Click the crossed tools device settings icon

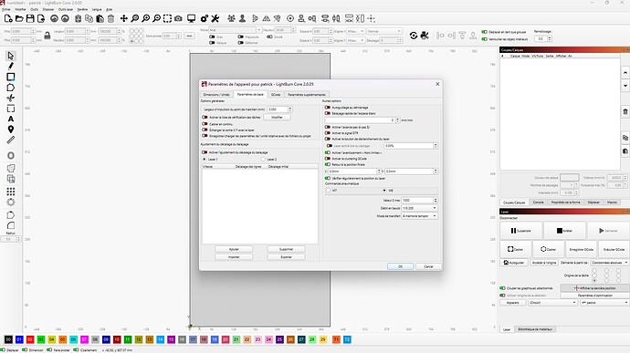point(215,18)
